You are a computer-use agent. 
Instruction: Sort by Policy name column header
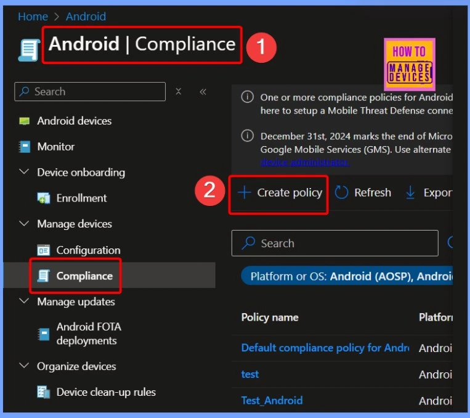click(x=270, y=317)
